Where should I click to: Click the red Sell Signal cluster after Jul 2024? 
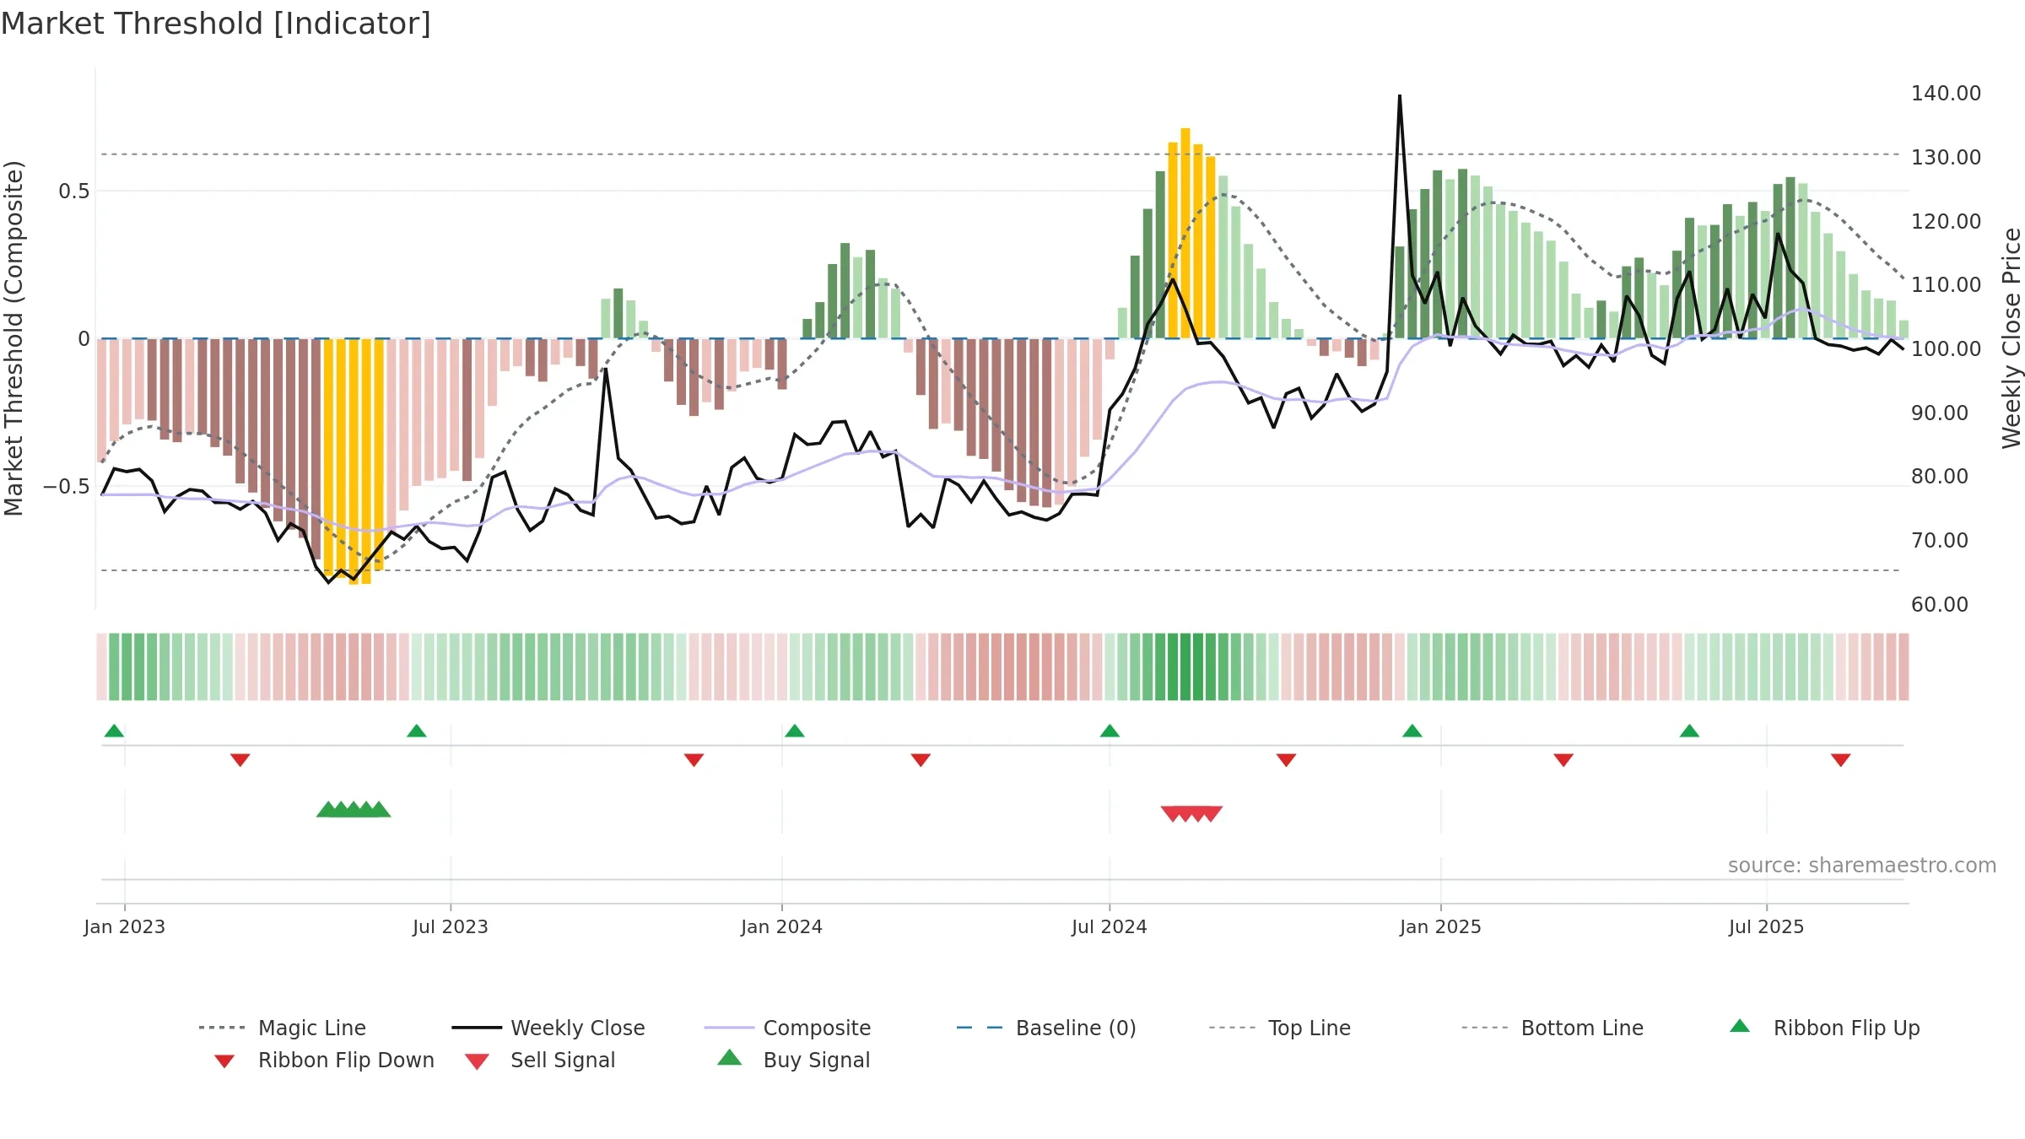[x=1191, y=813]
